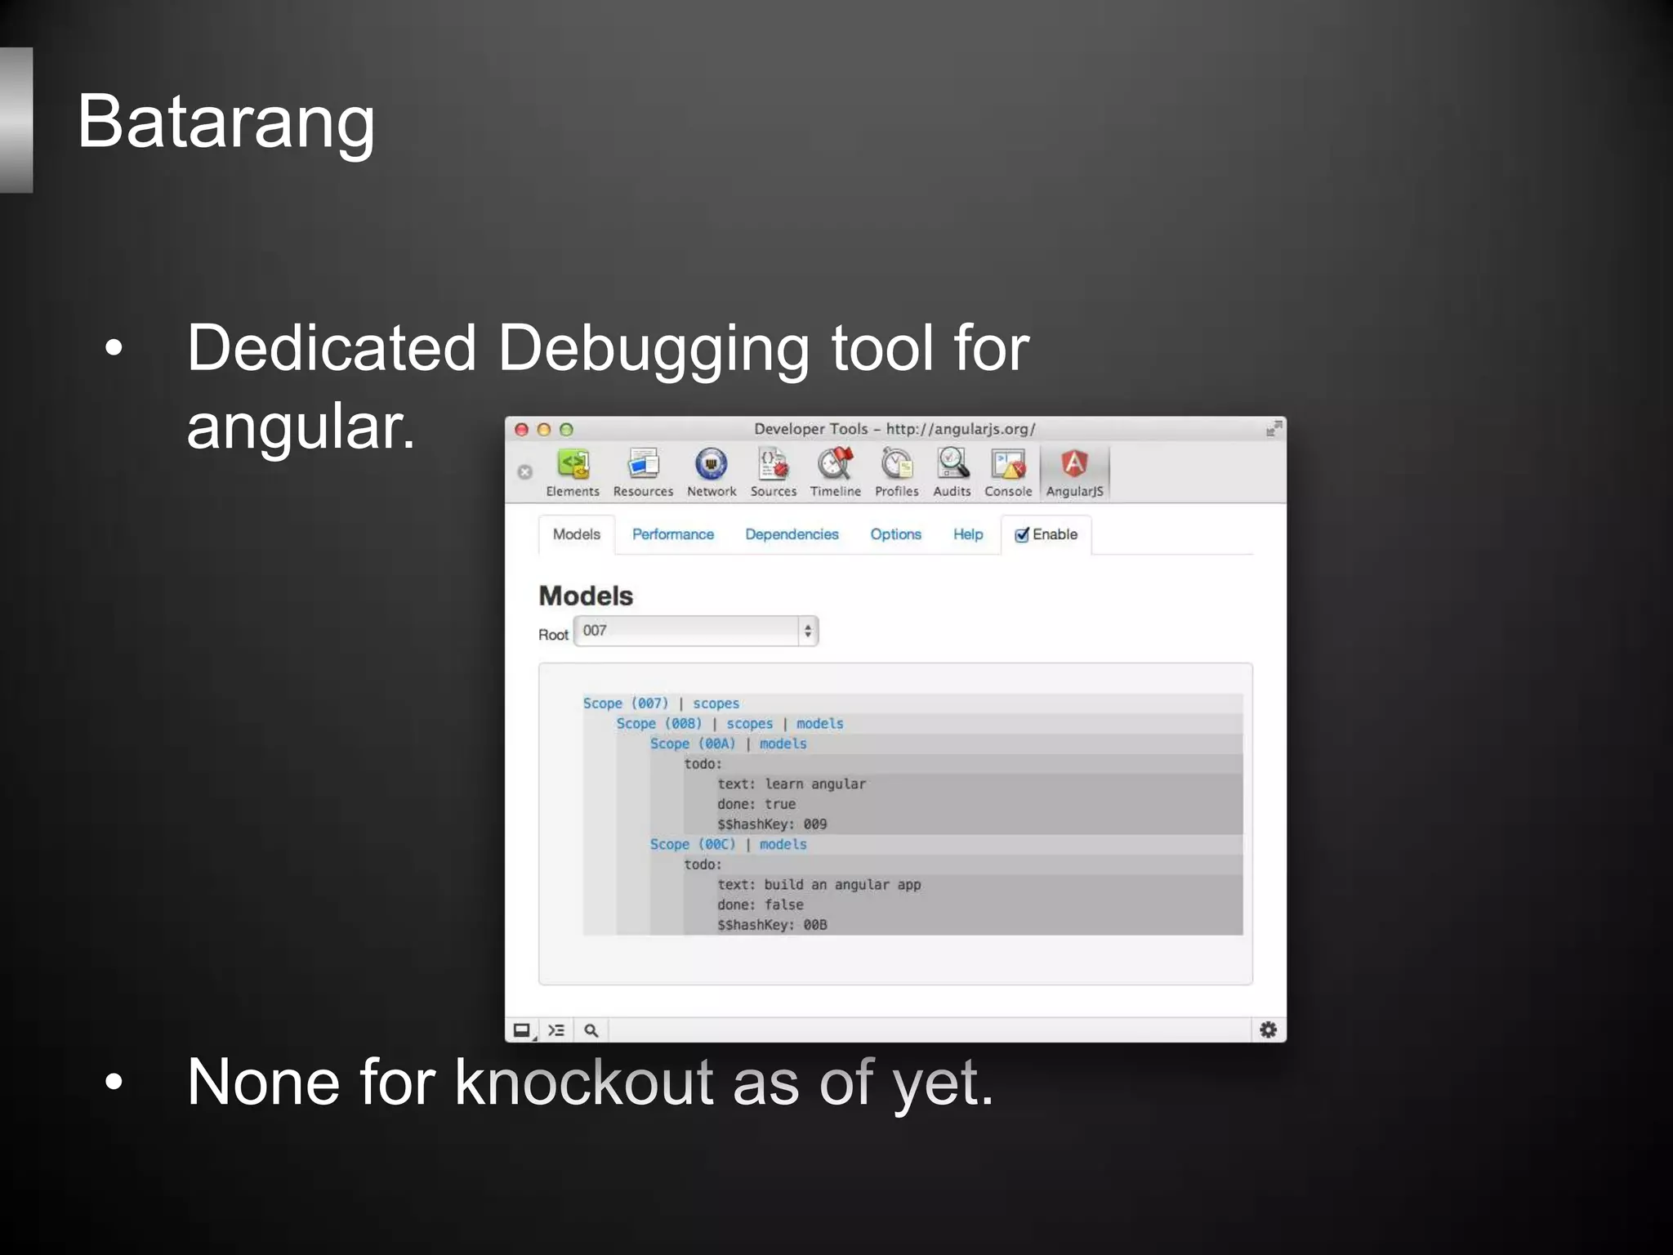Click scopes link beside Scope (008)

(x=750, y=724)
